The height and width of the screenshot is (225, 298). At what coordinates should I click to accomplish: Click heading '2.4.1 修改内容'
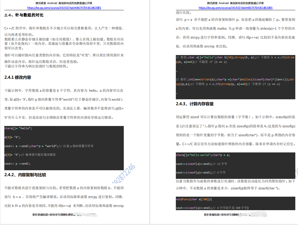[18, 77]
